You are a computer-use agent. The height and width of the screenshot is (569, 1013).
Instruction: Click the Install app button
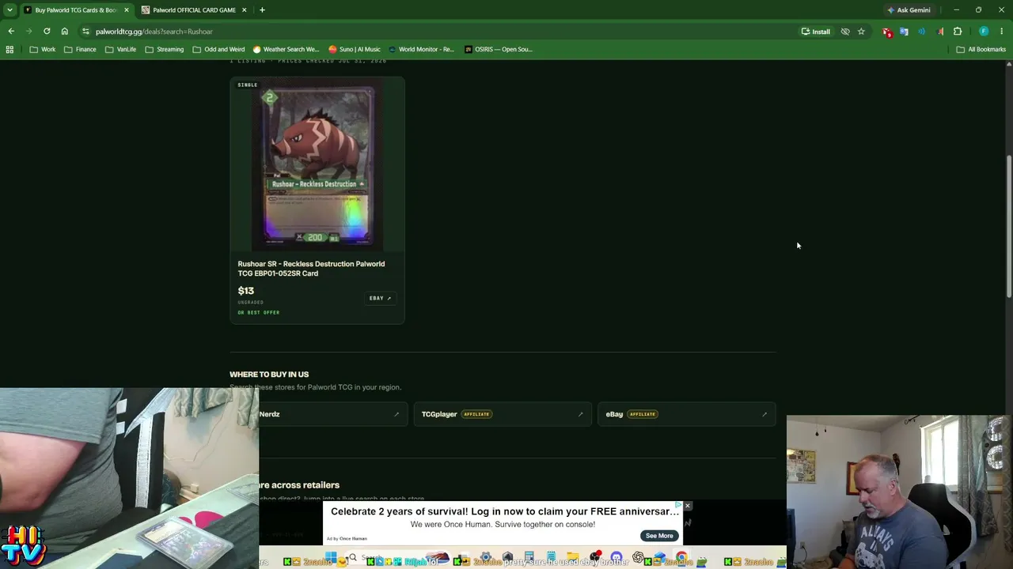(x=816, y=32)
